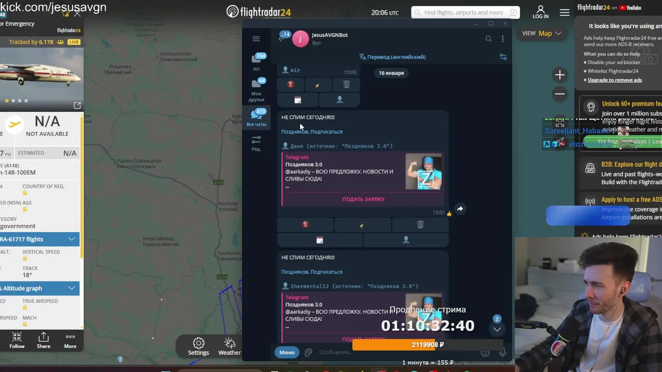662x372 pixels.
Task: Click ПОДАТЬ ЗАЯВКУ in Даня message
Action: click(363, 199)
